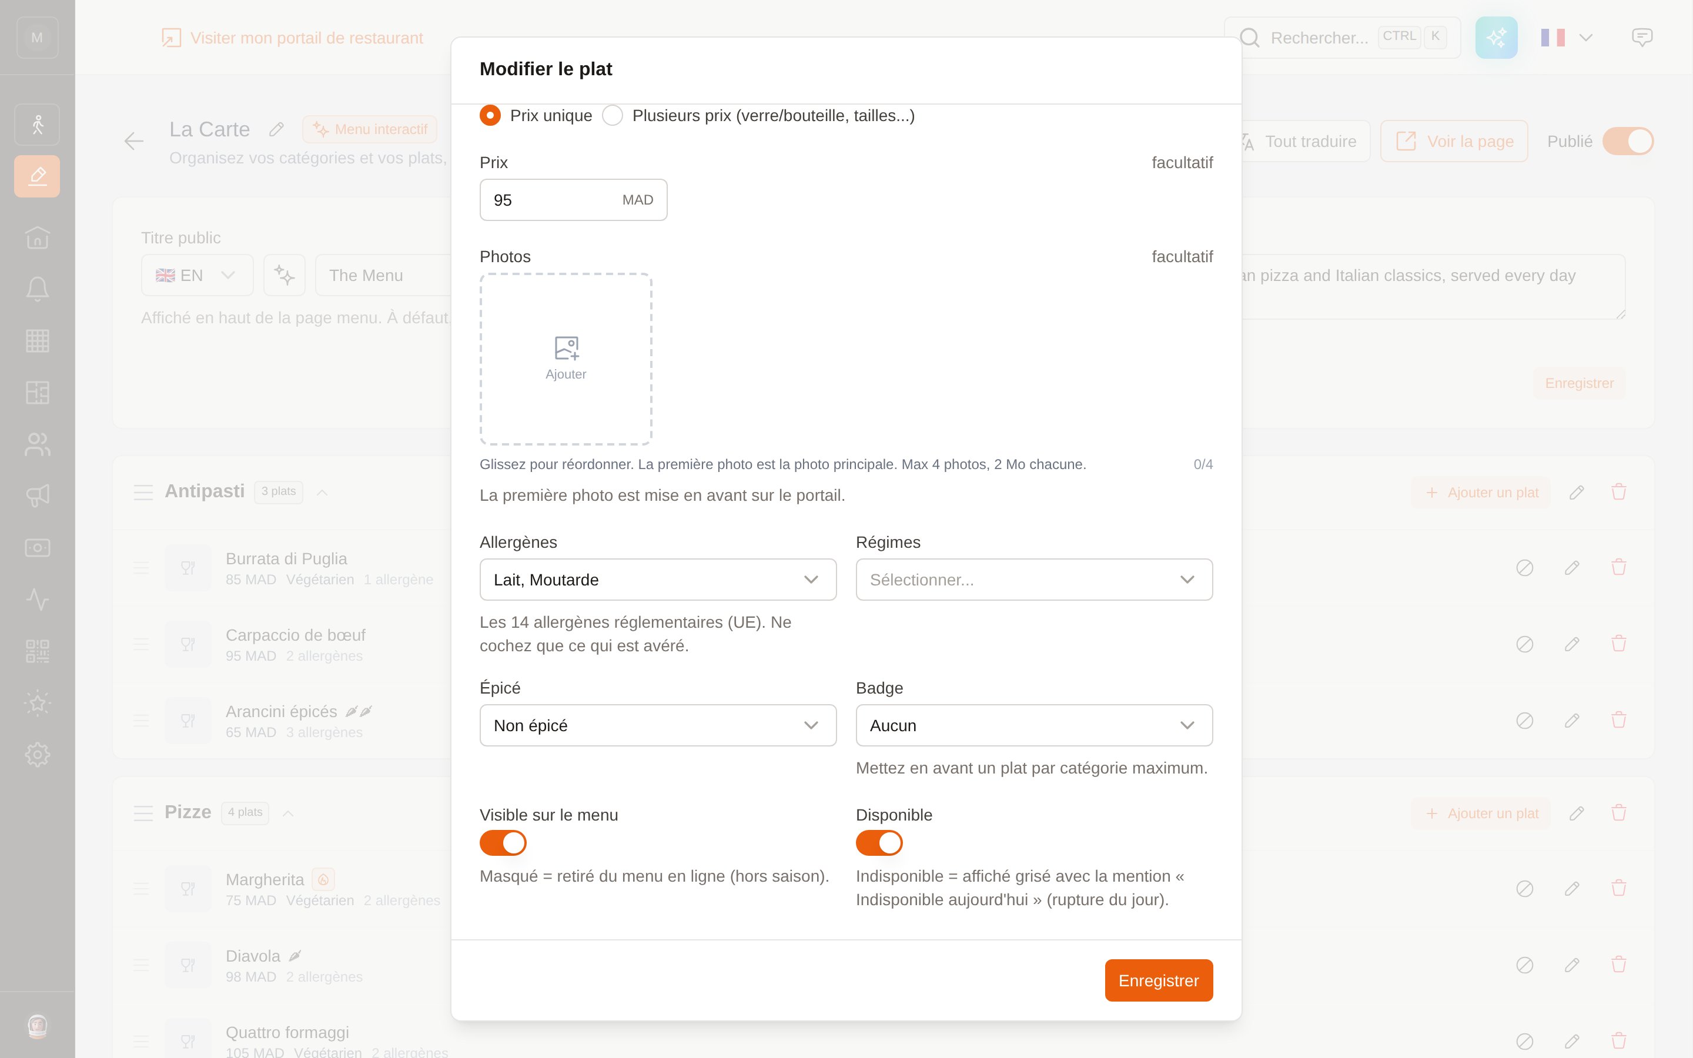Open the Épicé dropdown set to Non épicé

click(658, 726)
